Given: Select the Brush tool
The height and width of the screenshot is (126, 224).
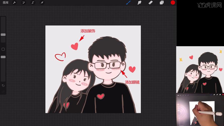Looking at the screenshot, I should (129, 3).
